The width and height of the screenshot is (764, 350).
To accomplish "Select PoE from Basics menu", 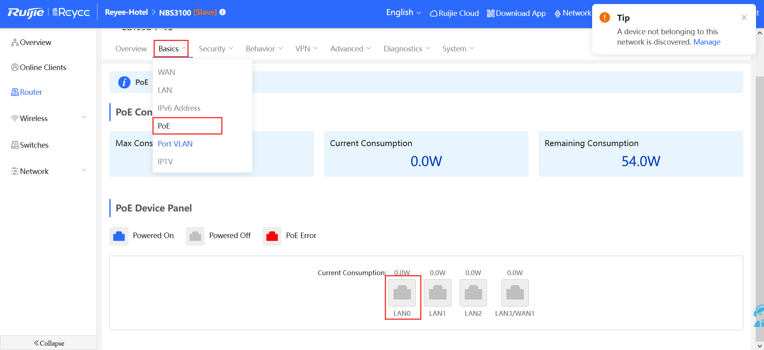I will tap(202, 126).
